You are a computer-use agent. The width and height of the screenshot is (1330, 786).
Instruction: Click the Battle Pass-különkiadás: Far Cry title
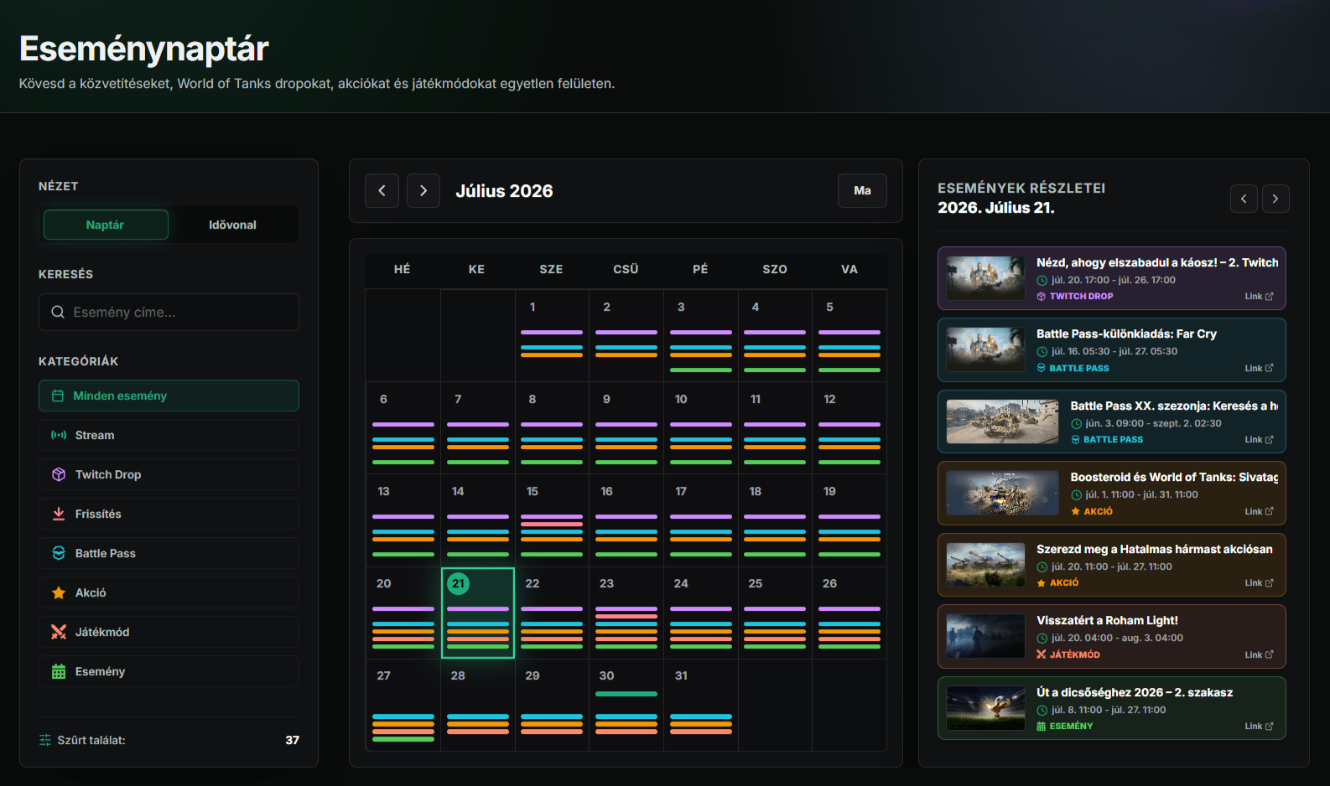1126,334
